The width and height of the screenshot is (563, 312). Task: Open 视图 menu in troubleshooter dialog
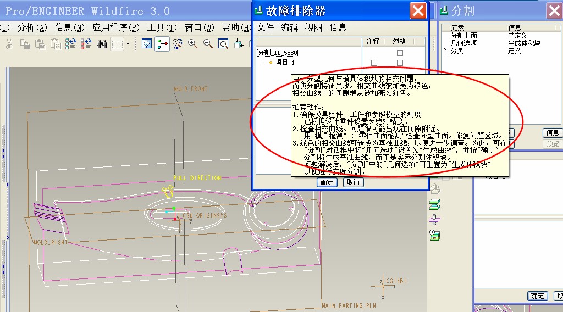pyautogui.click(x=313, y=27)
